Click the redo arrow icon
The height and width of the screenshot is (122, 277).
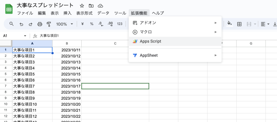pyautogui.click(x=31, y=24)
